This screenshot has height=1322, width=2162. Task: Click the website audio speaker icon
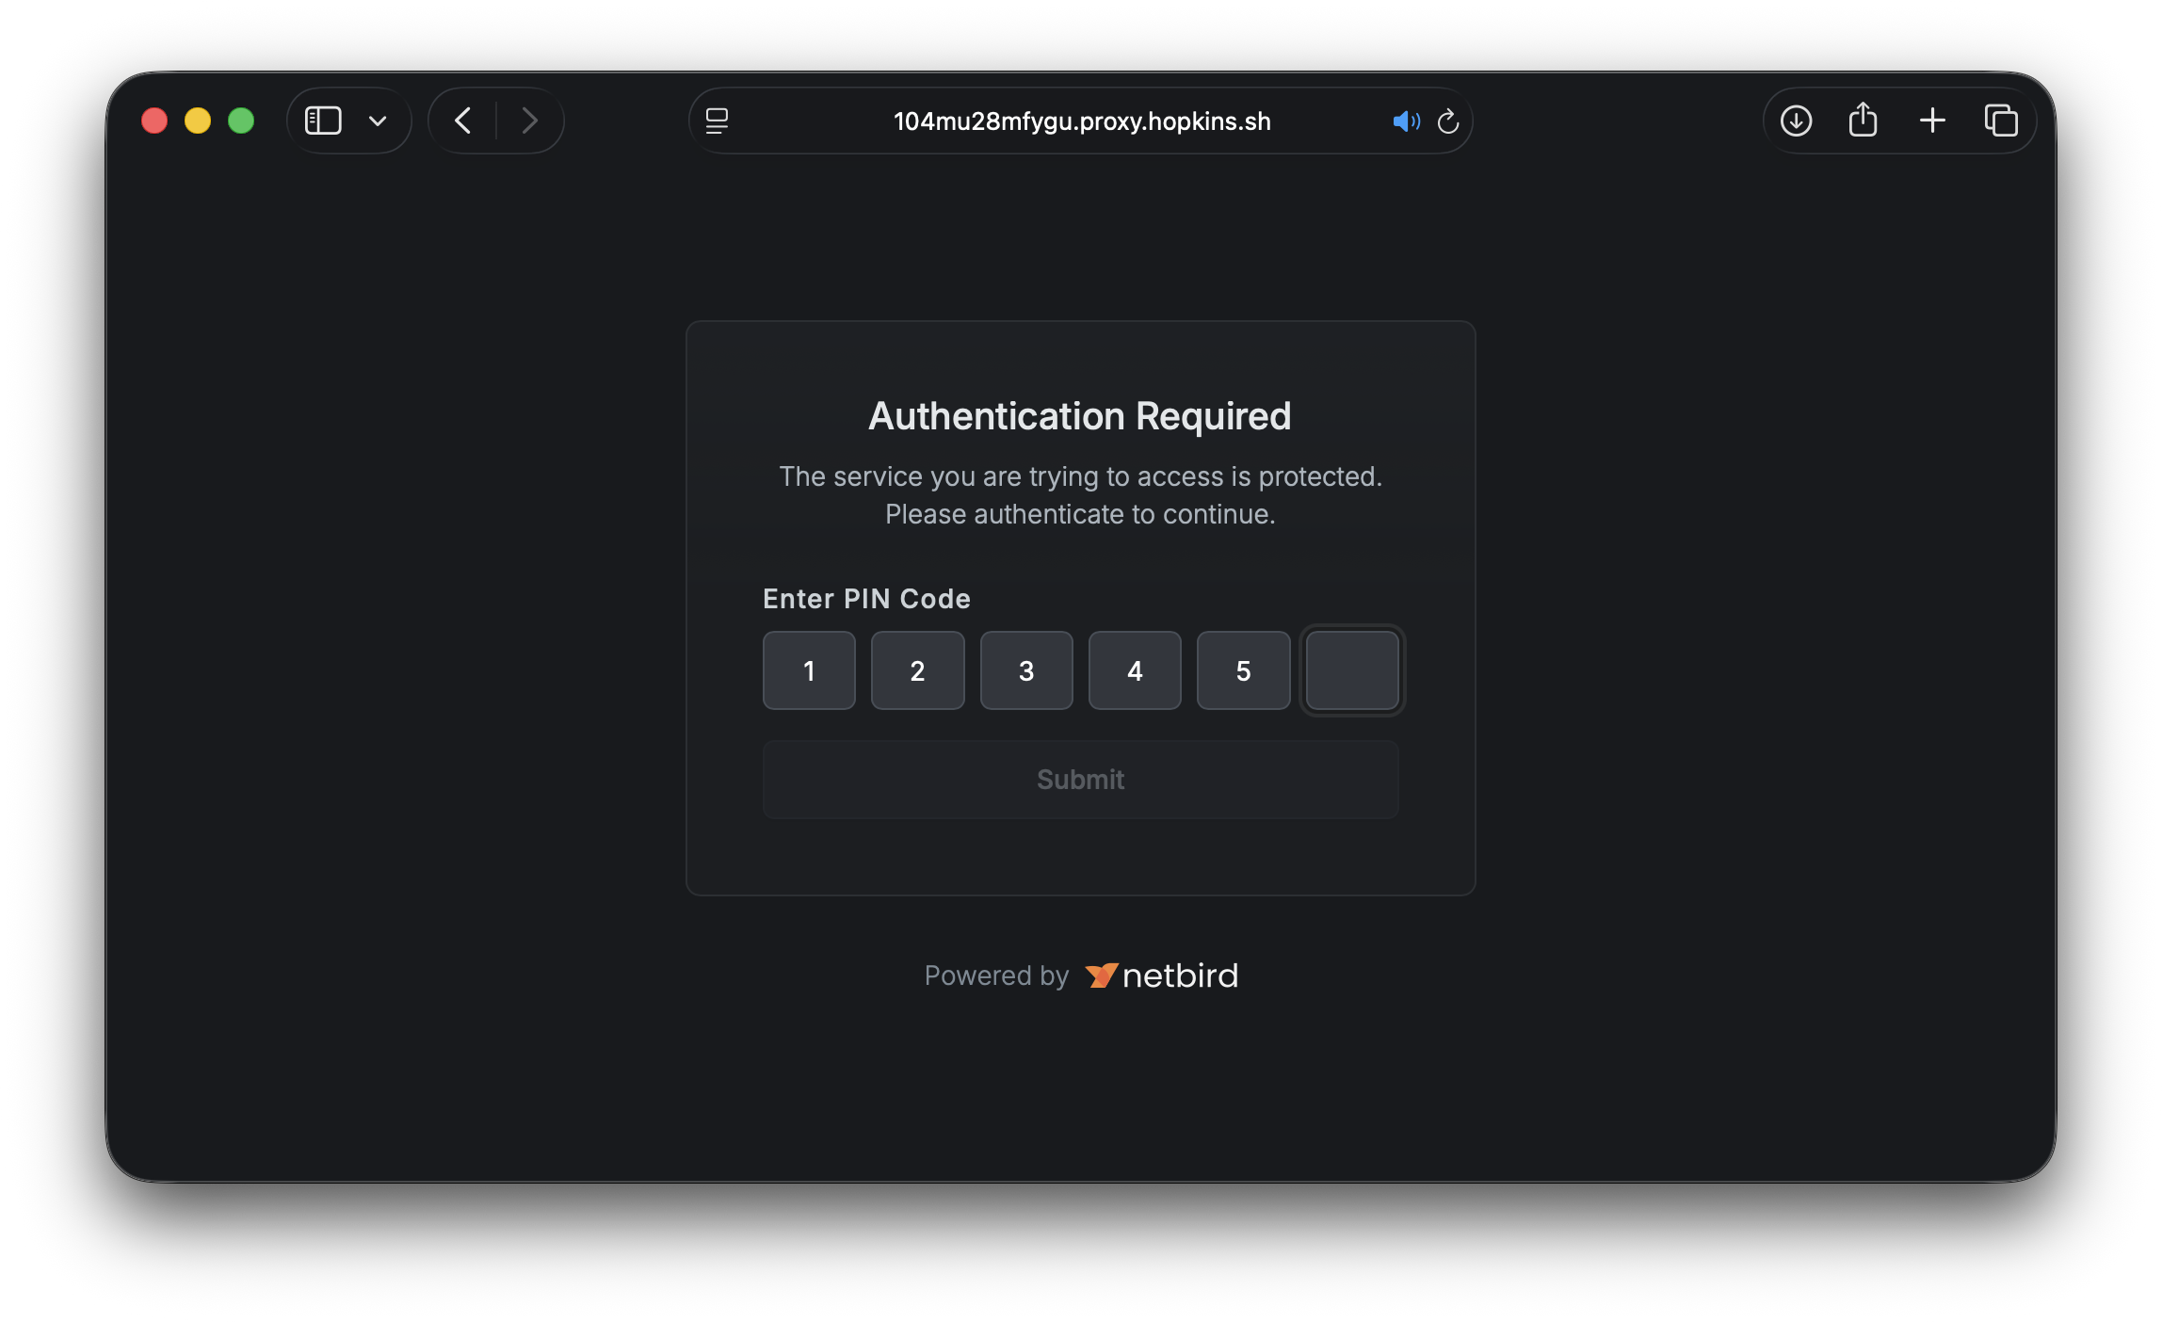tap(1407, 121)
